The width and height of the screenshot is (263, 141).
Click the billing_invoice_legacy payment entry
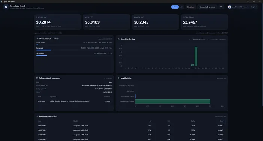pos(70,101)
